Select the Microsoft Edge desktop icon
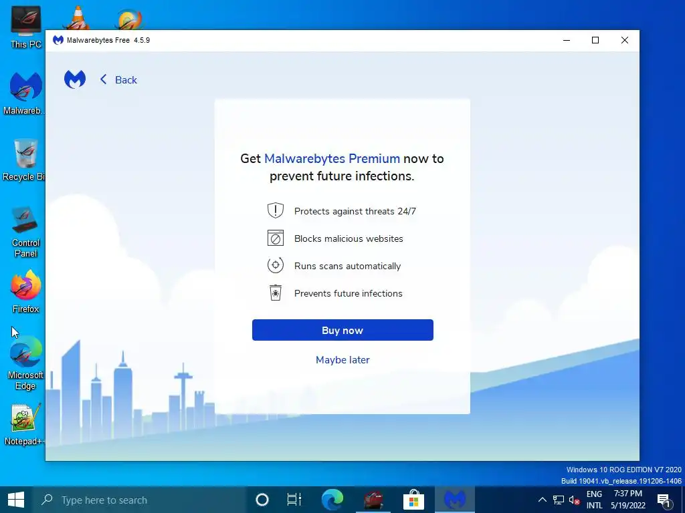 25,363
